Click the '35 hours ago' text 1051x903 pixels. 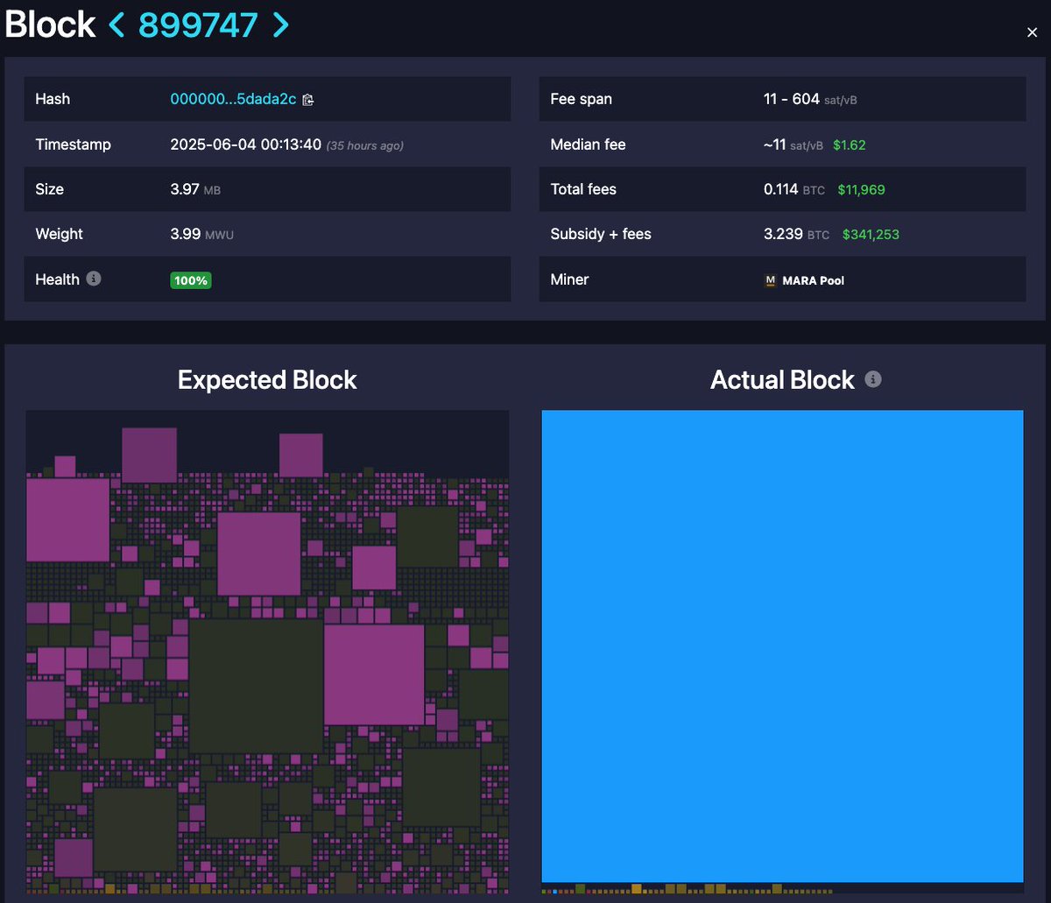pyautogui.click(x=364, y=145)
